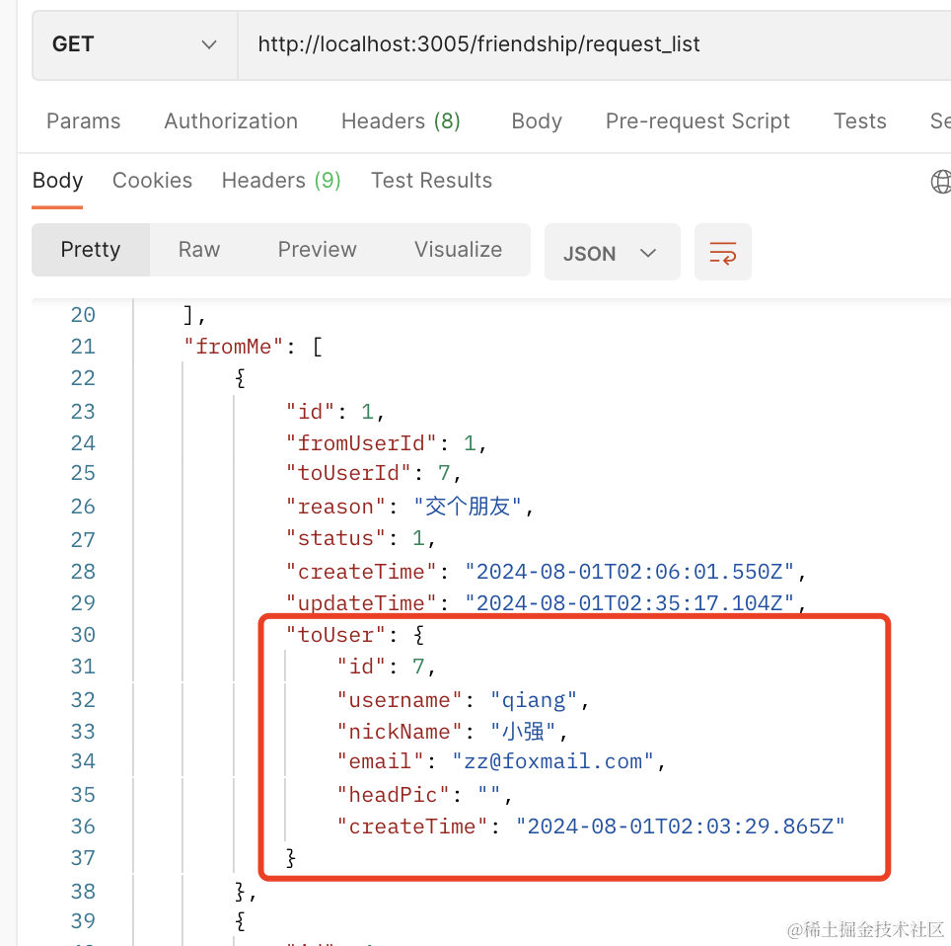Open the Authorization request tab
The image size is (951, 946).
click(231, 121)
